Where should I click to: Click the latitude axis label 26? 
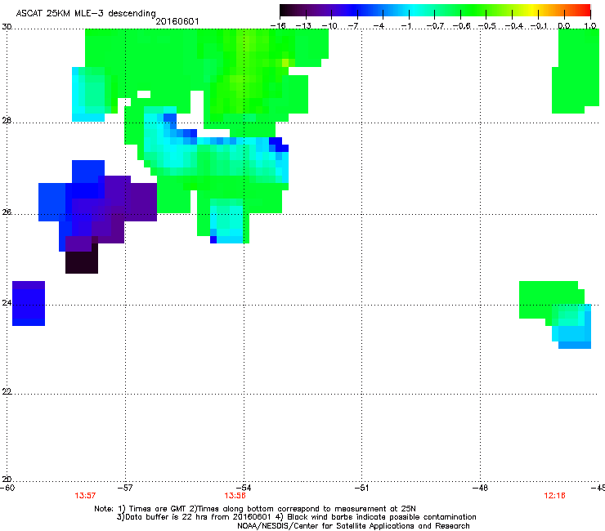[7, 212]
